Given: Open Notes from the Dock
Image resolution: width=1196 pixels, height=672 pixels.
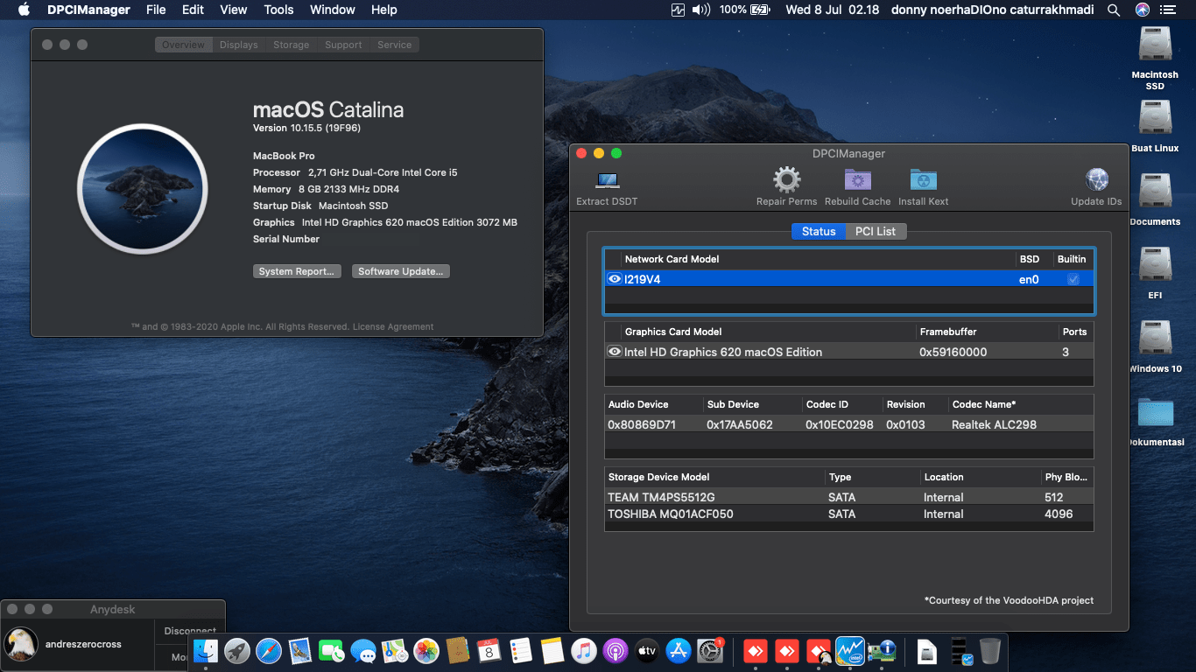Looking at the screenshot, I should pos(552,650).
